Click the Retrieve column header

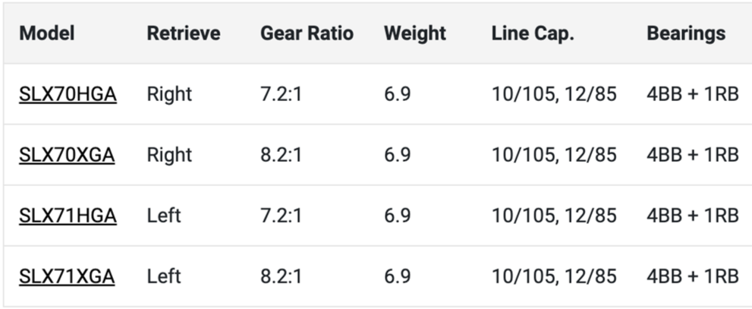[184, 33]
